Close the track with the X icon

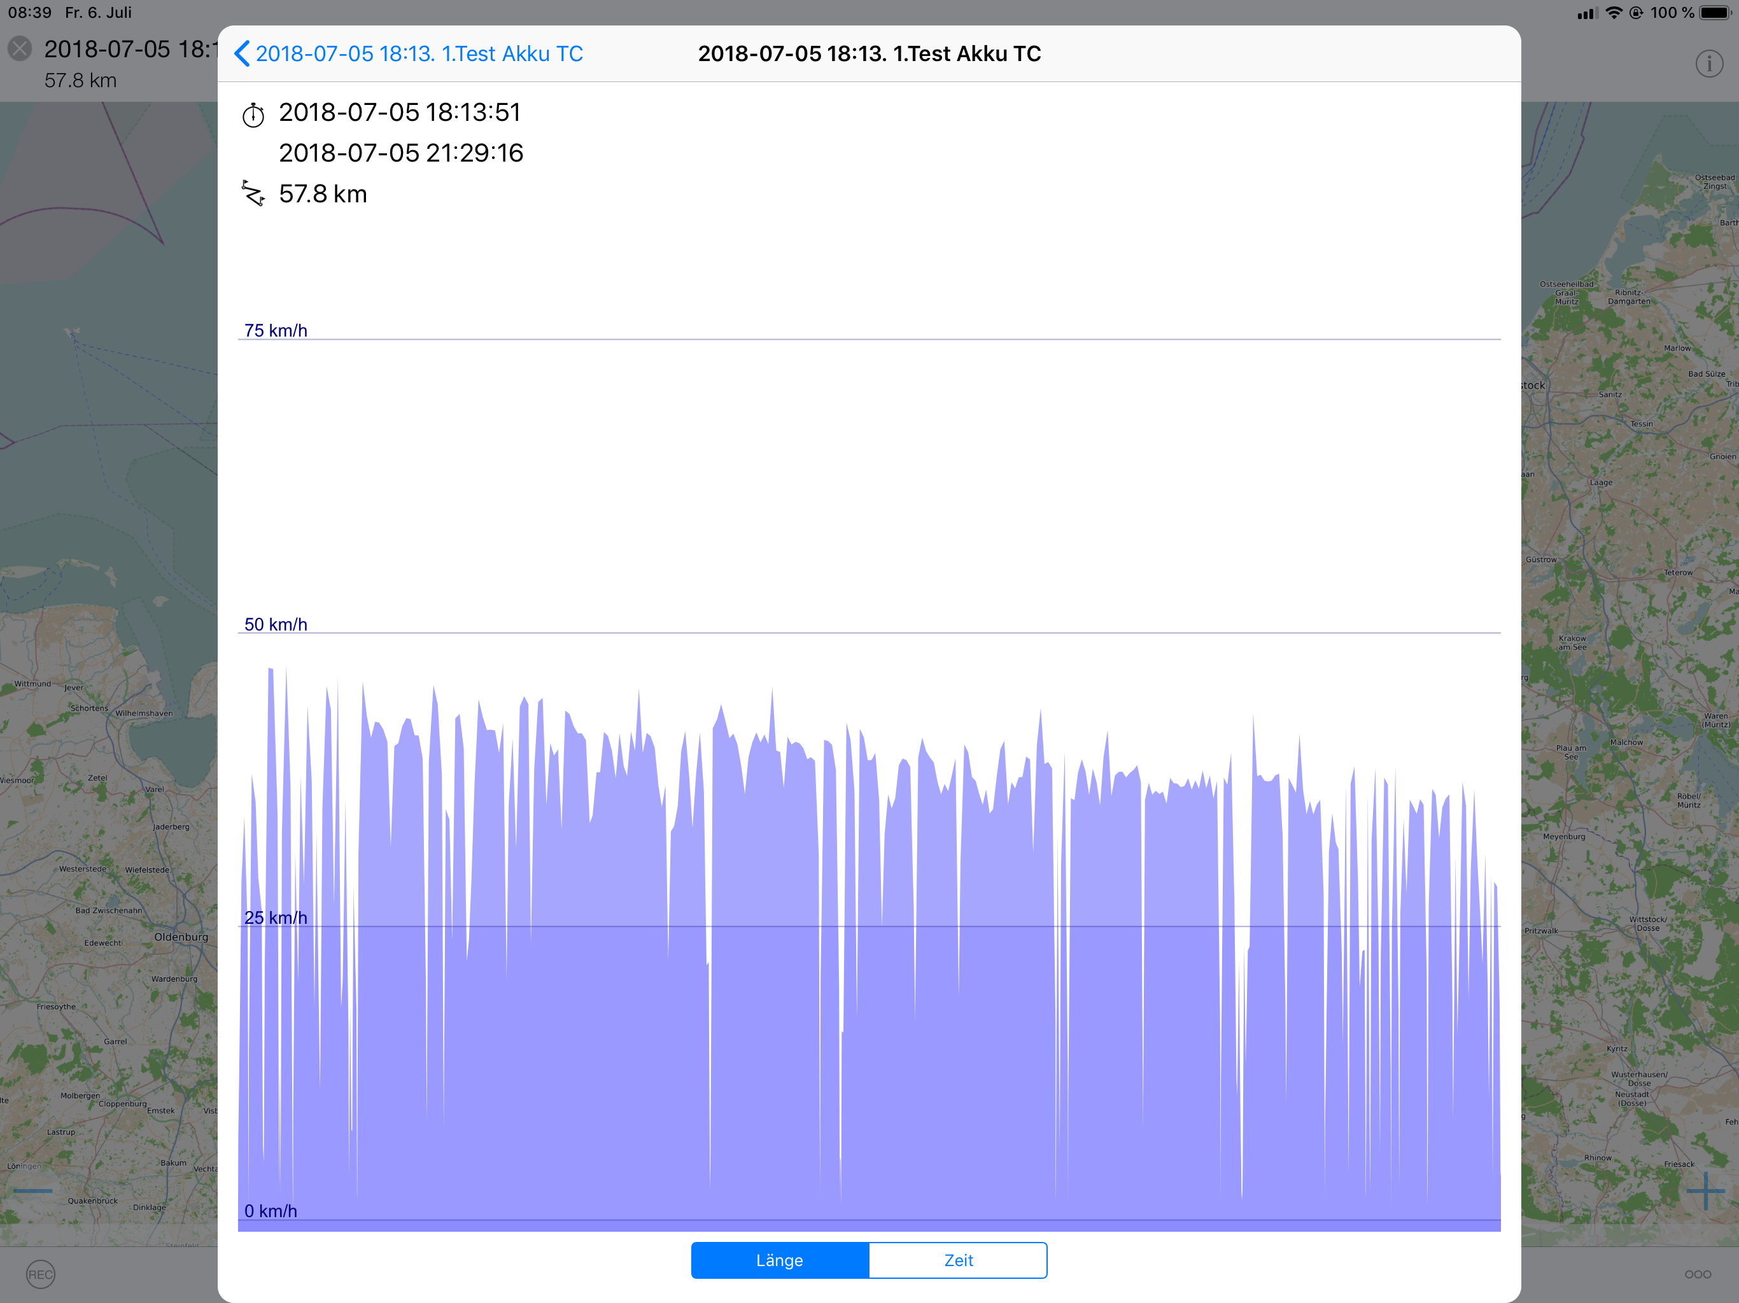(20, 50)
